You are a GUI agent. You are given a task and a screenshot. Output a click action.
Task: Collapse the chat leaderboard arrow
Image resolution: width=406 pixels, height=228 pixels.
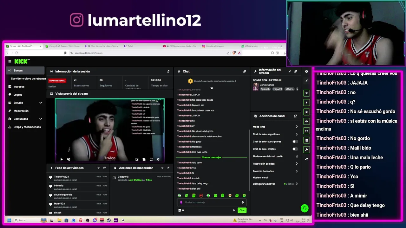coord(212,88)
